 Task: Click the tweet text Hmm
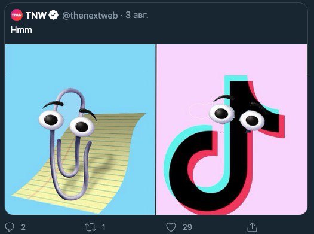(21, 30)
